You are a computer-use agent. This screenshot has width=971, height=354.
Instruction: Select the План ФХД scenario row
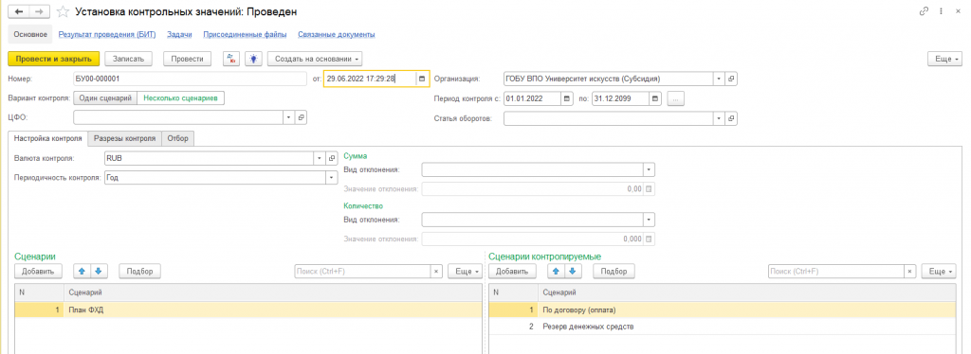(248, 310)
